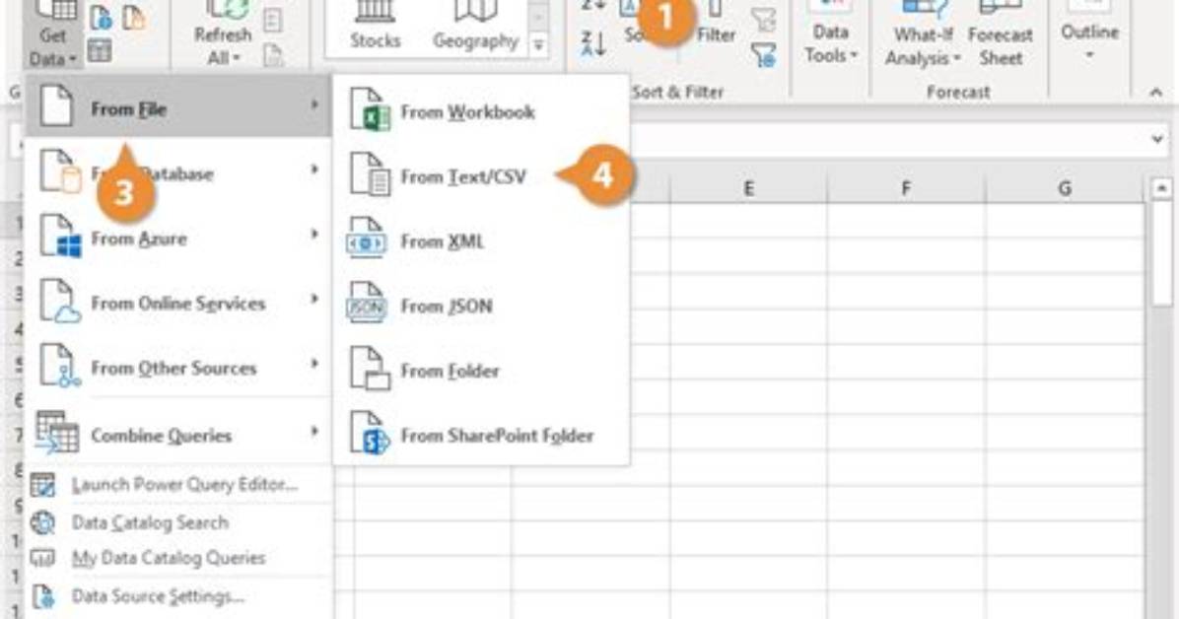Click the SharePoint Folder icon
The image size is (1179, 619).
370,434
